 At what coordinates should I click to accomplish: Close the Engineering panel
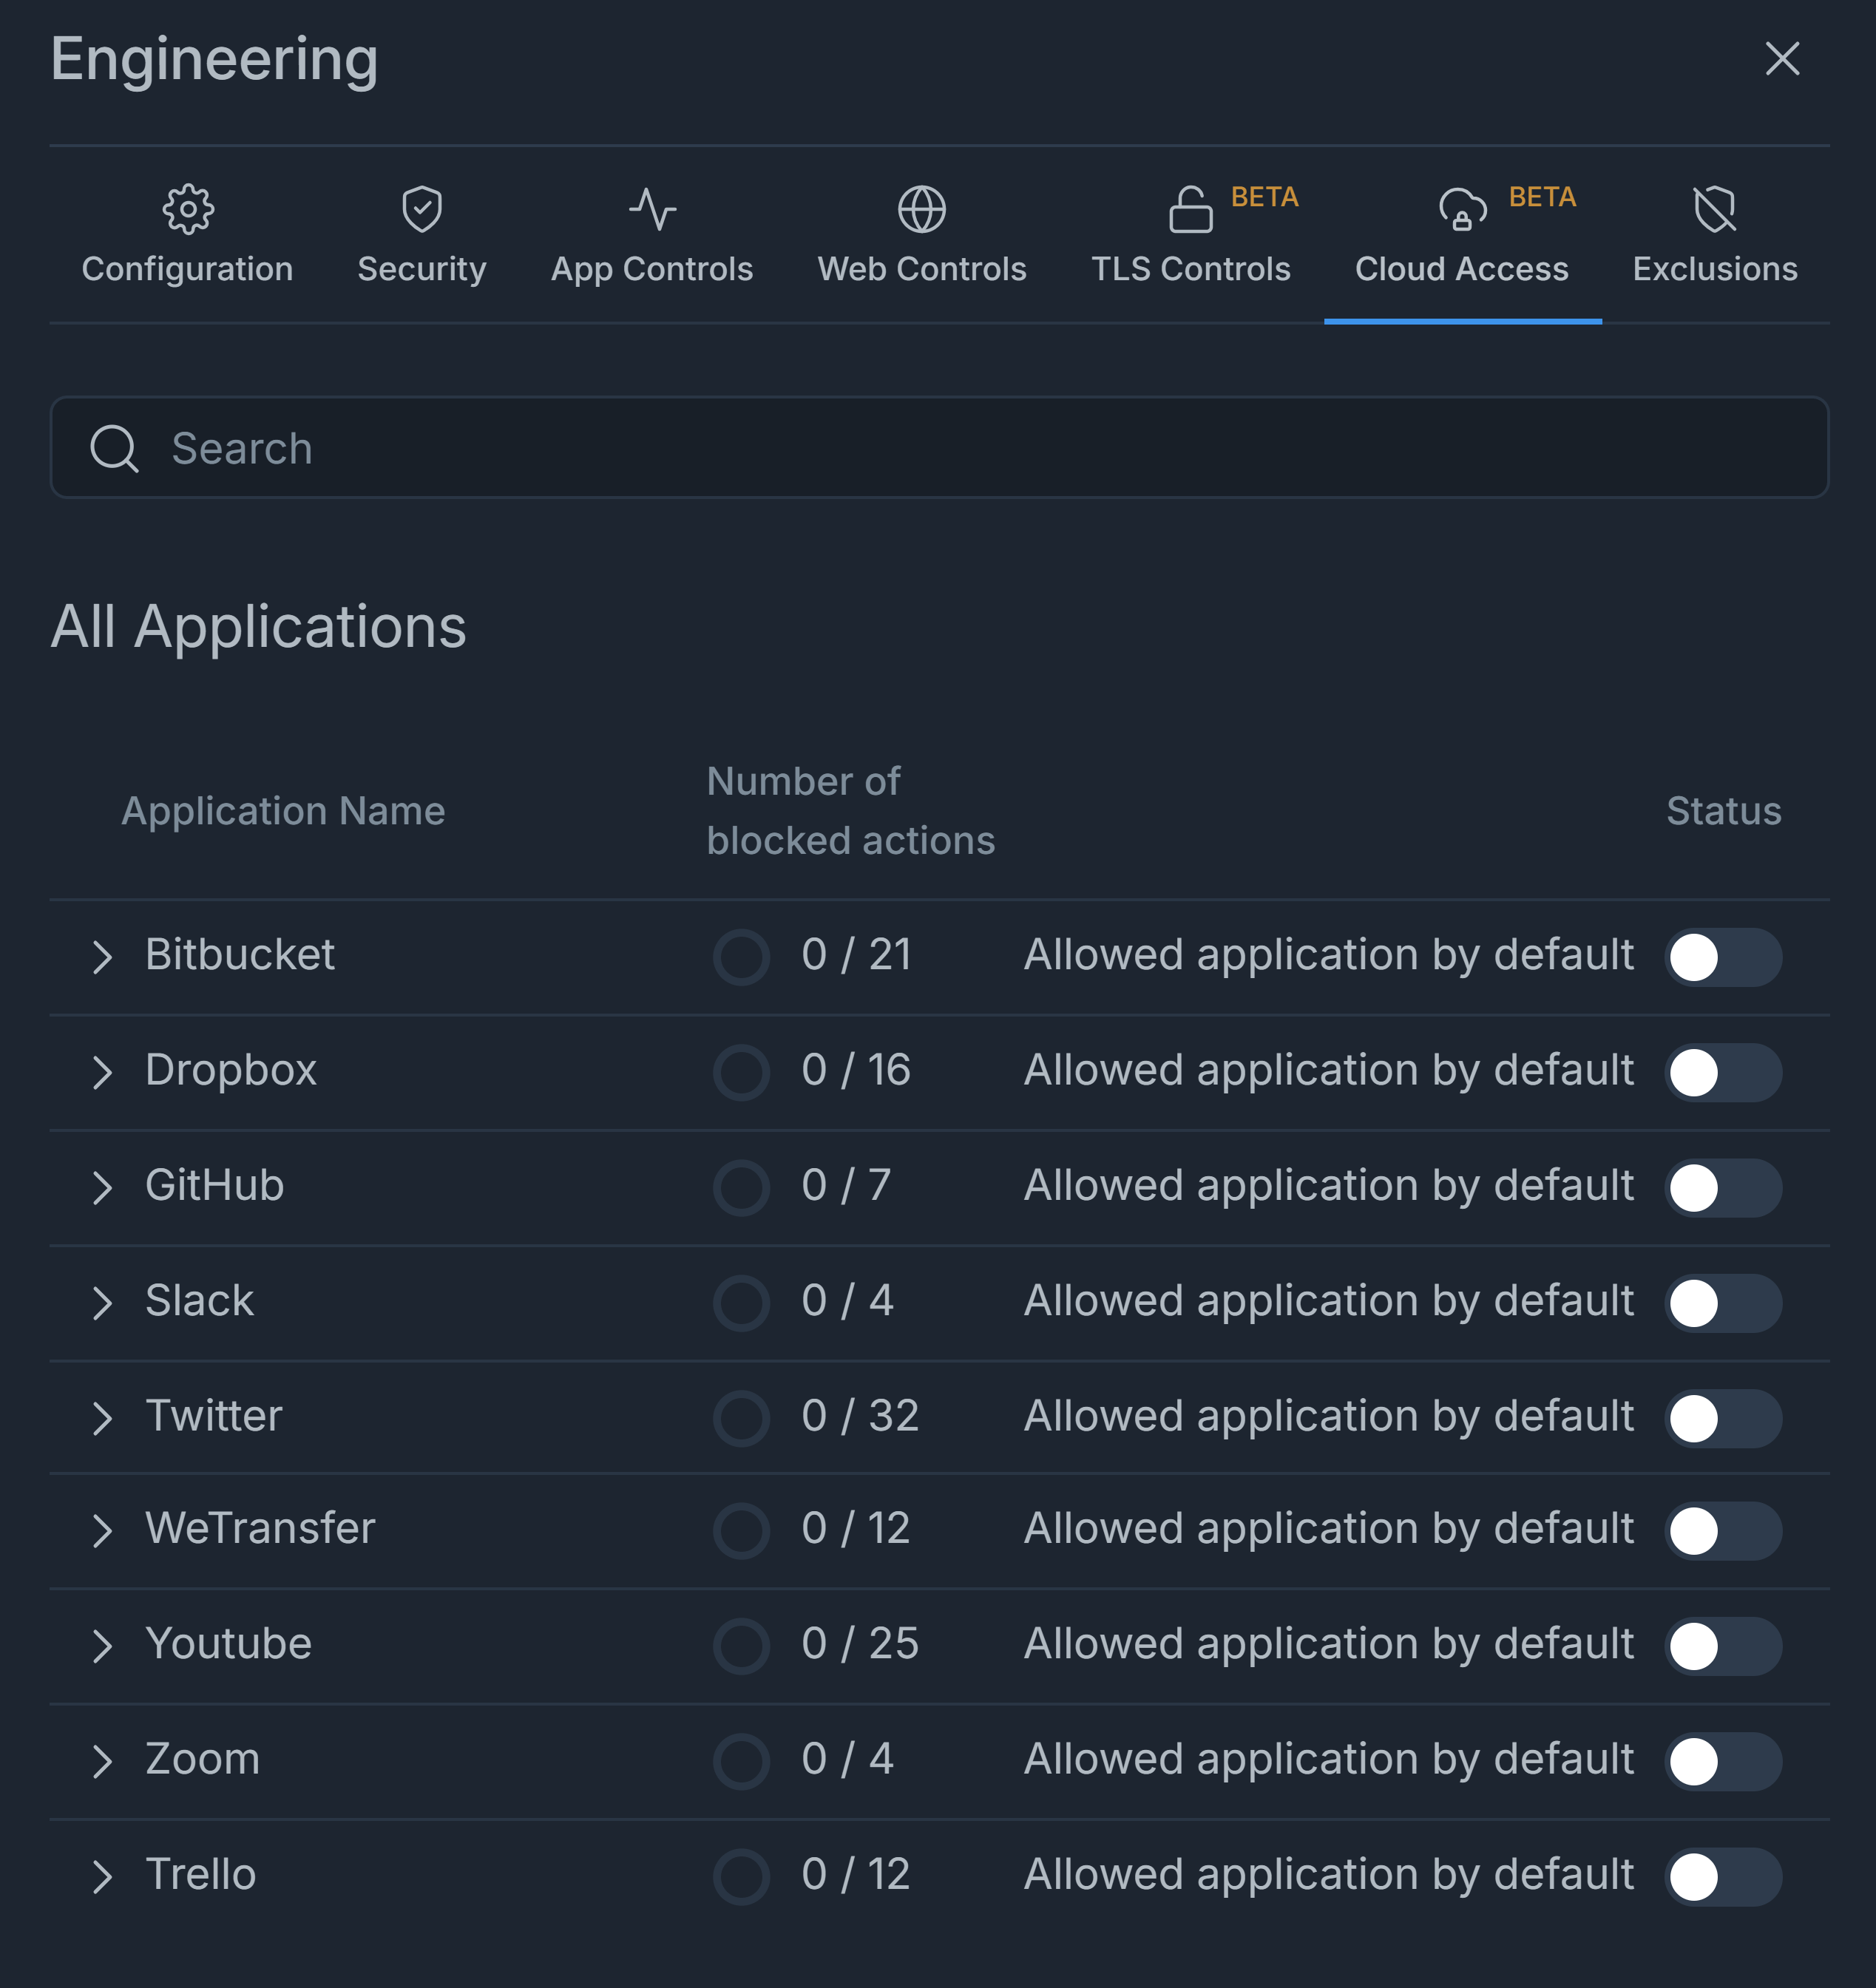1782,59
